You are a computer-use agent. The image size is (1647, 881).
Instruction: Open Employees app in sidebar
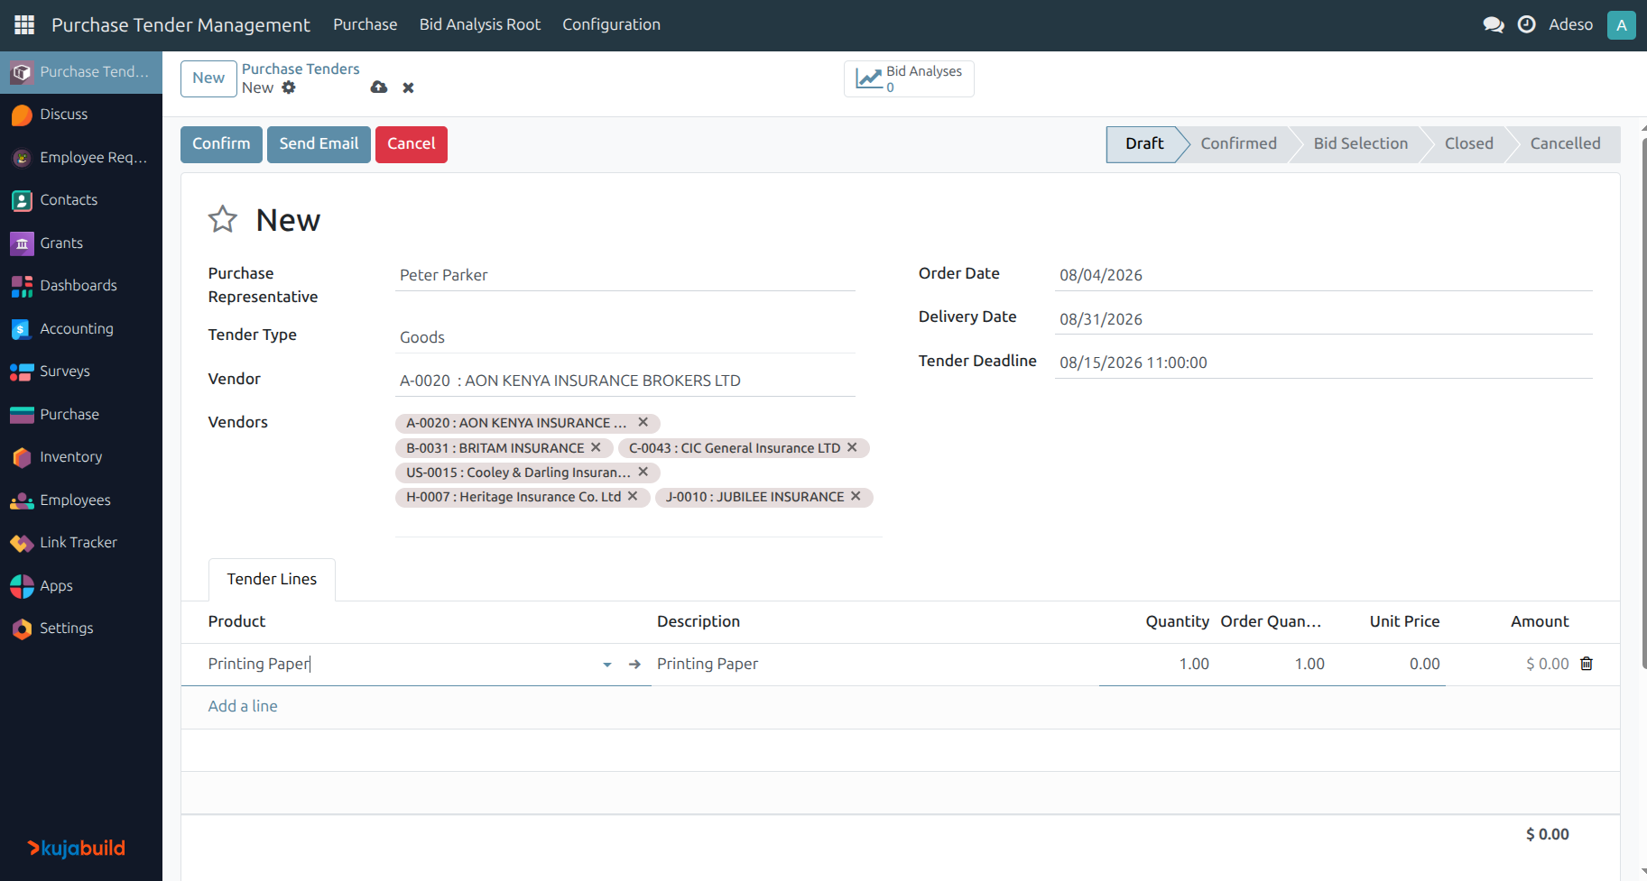(x=81, y=500)
